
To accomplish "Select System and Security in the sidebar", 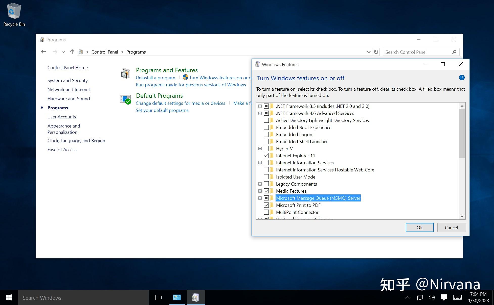I will click(68, 80).
